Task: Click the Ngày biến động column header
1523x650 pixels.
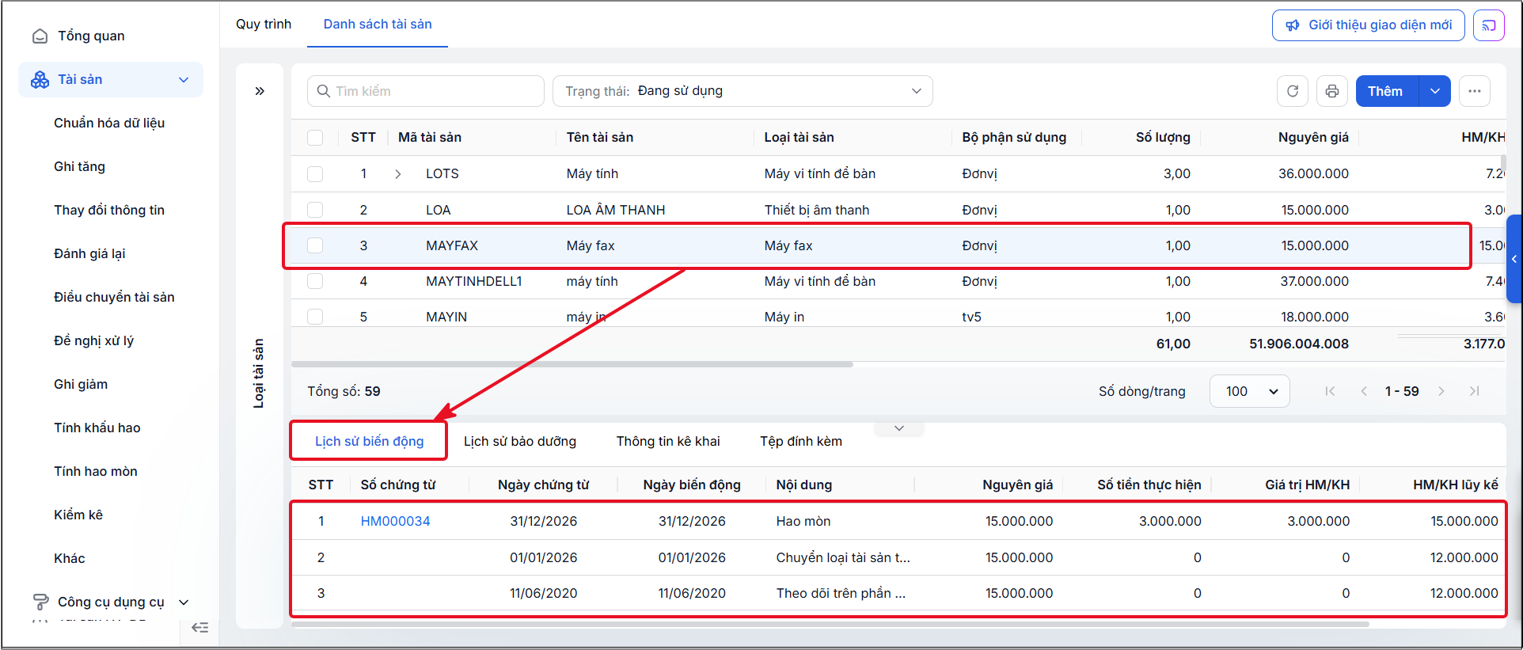Action: [692, 485]
